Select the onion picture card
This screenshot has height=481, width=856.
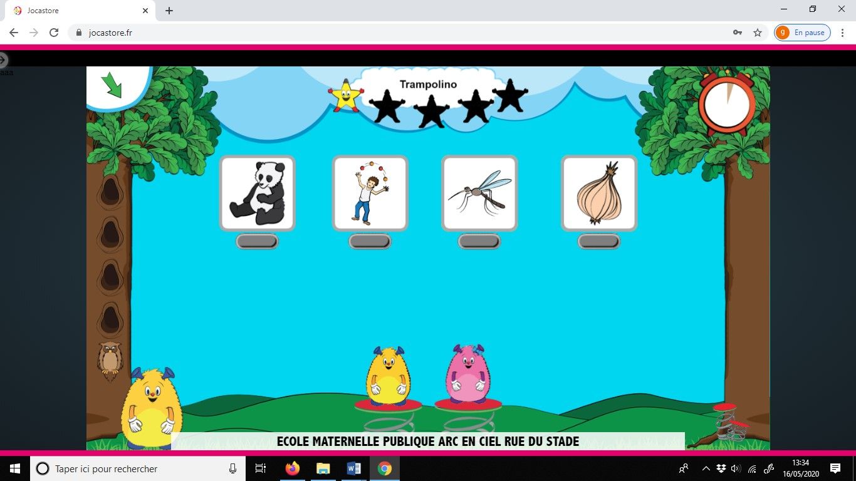point(599,193)
